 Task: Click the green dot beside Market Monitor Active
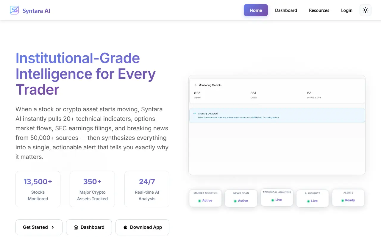199,201
